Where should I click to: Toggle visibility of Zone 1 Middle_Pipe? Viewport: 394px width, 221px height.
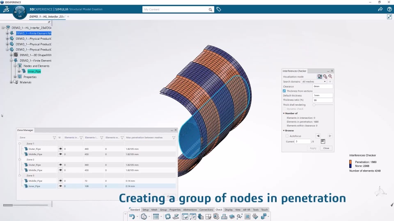(x=60, y=154)
